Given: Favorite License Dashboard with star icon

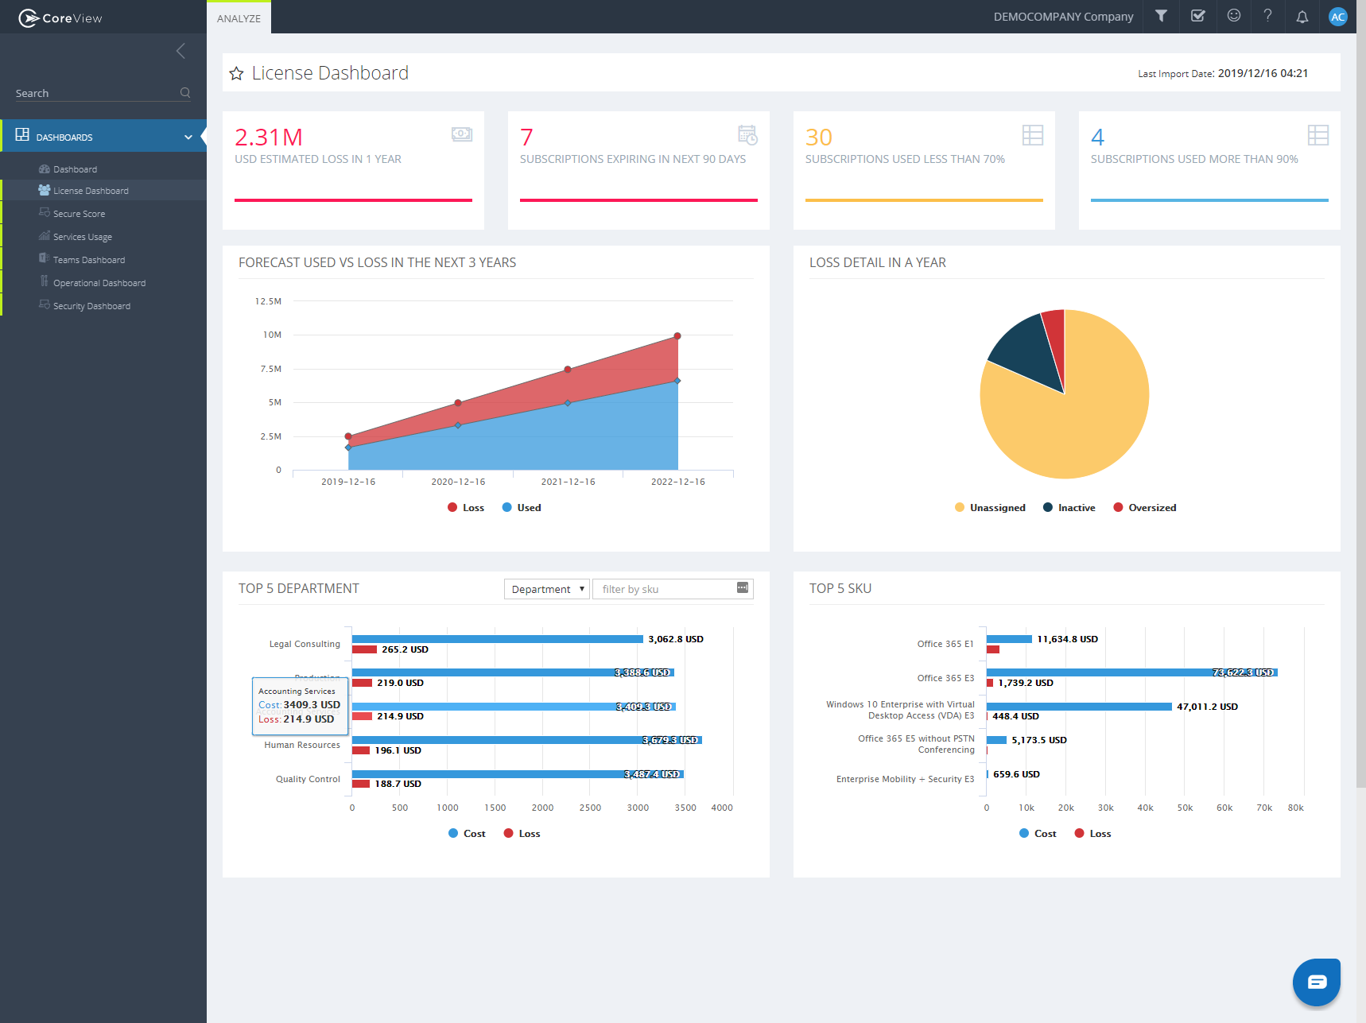Looking at the screenshot, I should 236,74.
